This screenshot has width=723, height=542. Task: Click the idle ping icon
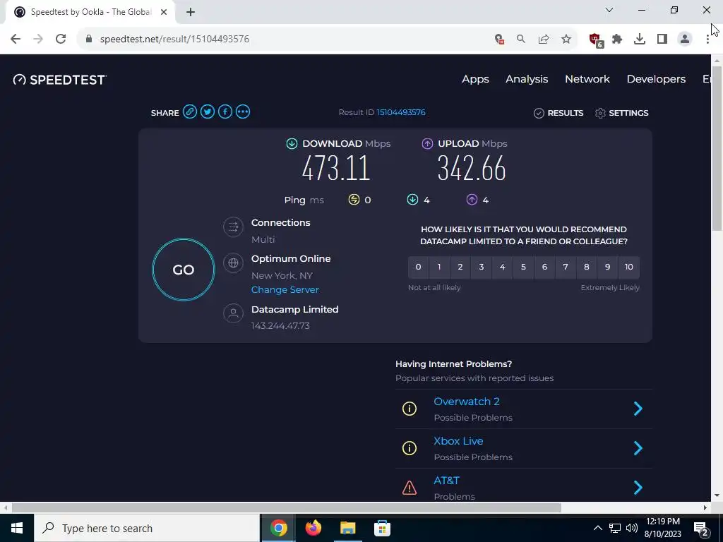tap(354, 200)
